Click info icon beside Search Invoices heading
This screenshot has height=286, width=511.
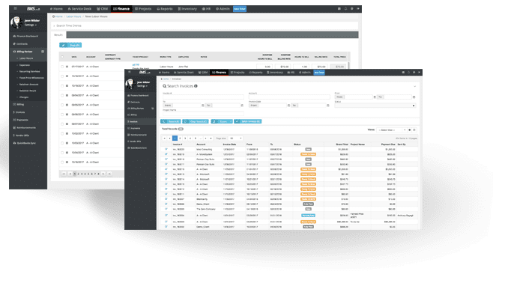click(x=196, y=86)
